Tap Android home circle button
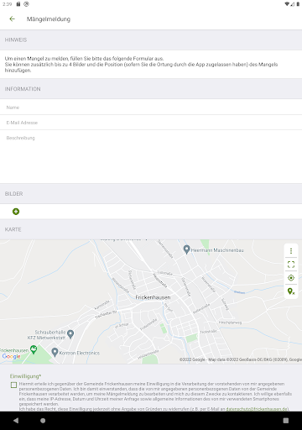 43,421
